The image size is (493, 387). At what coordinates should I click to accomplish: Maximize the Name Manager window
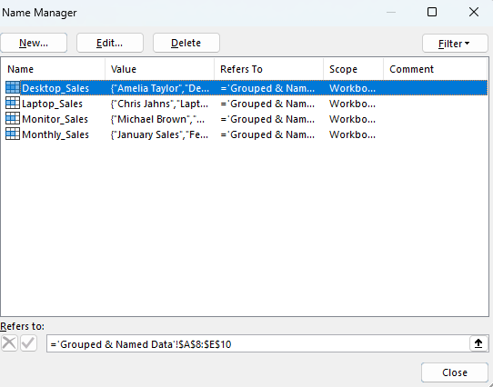coord(432,12)
